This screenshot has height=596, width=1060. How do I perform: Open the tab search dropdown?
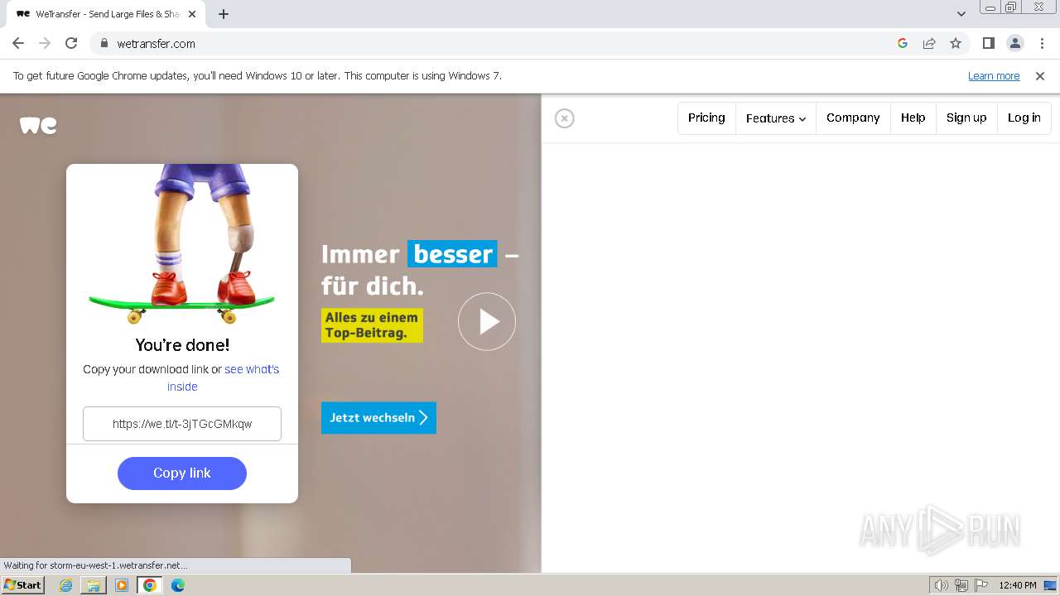point(961,14)
